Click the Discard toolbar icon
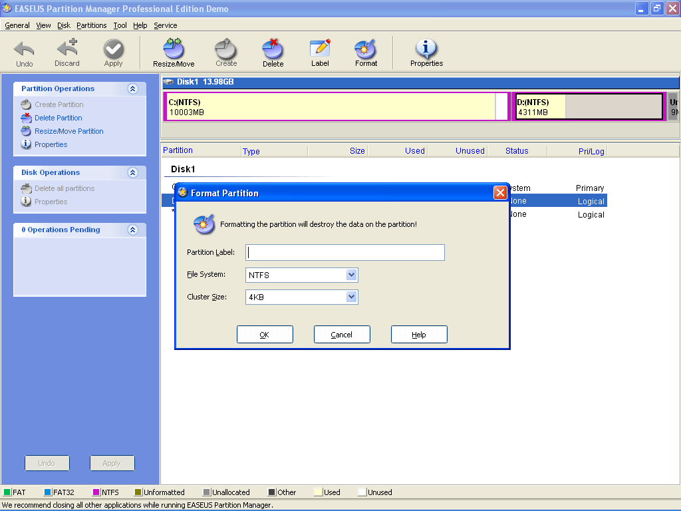The height and width of the screenshot is (511, 681). (67, 53)
